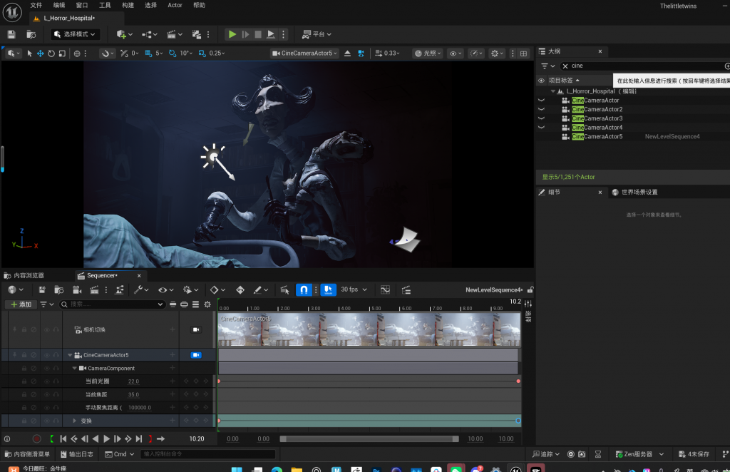Image resolution: width=730 pixels, height=472 pixels.
Task: Toggle the camera lock on 相机切换 track
Action: pyautogui.click(x=196, y=329)
